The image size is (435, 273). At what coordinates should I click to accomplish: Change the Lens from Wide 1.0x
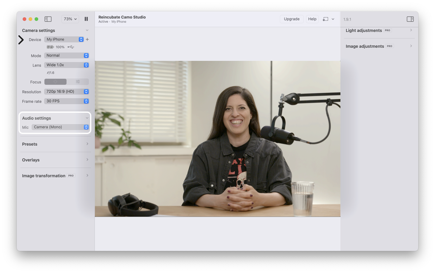pyautogui.click(x=67, y=65)
